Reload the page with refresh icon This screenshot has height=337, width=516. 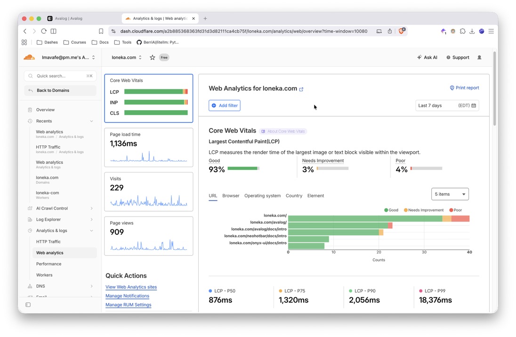[43, 31]
